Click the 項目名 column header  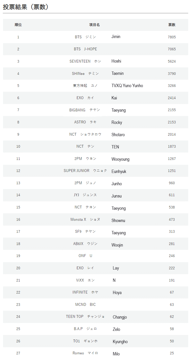pos(94,25)
